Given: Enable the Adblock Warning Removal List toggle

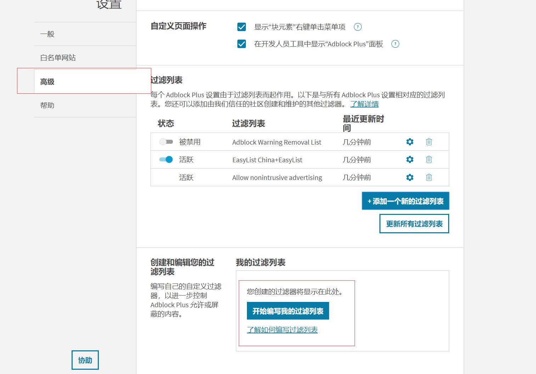Looking at the screenshot, I should tap(166, 142).
